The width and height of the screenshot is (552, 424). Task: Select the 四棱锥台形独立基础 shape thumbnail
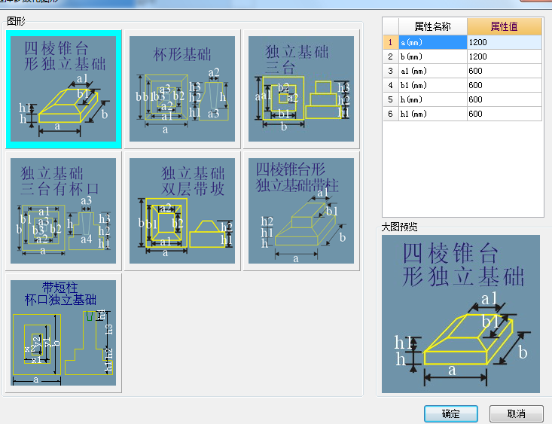(63, 89)
